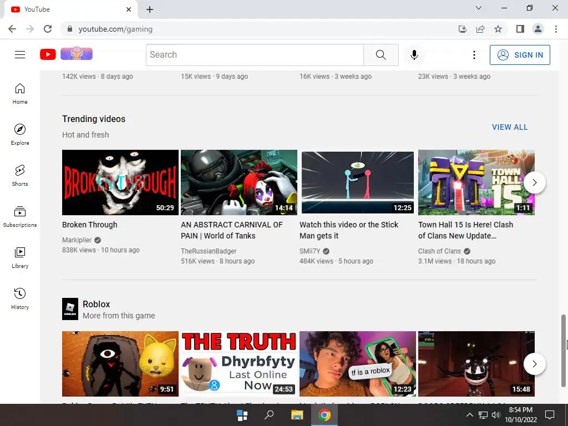Open SMii7Y channel link
The image size is (568, 426).
pos(310,251)
